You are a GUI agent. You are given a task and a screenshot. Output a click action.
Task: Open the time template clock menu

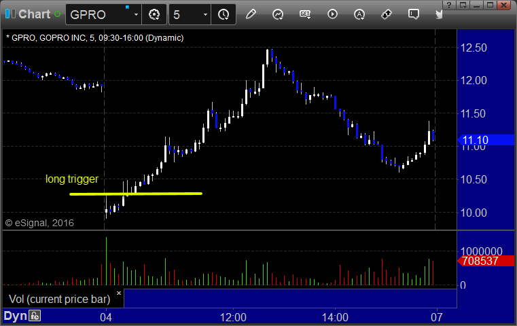224,14
